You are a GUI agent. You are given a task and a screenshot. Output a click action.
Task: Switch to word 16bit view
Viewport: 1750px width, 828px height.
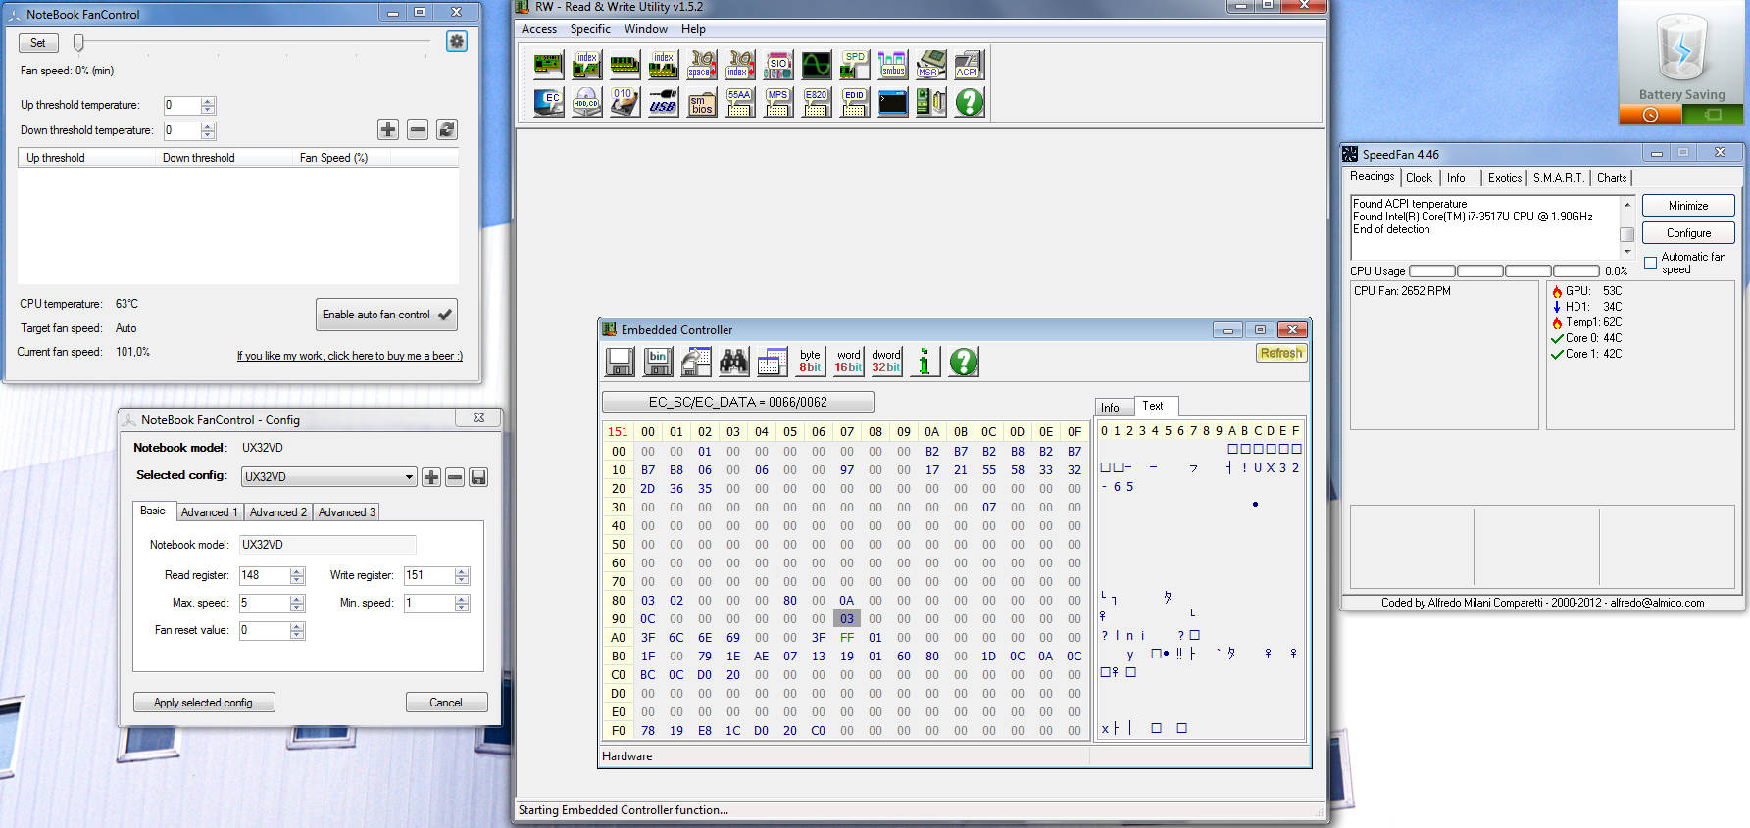848,362
